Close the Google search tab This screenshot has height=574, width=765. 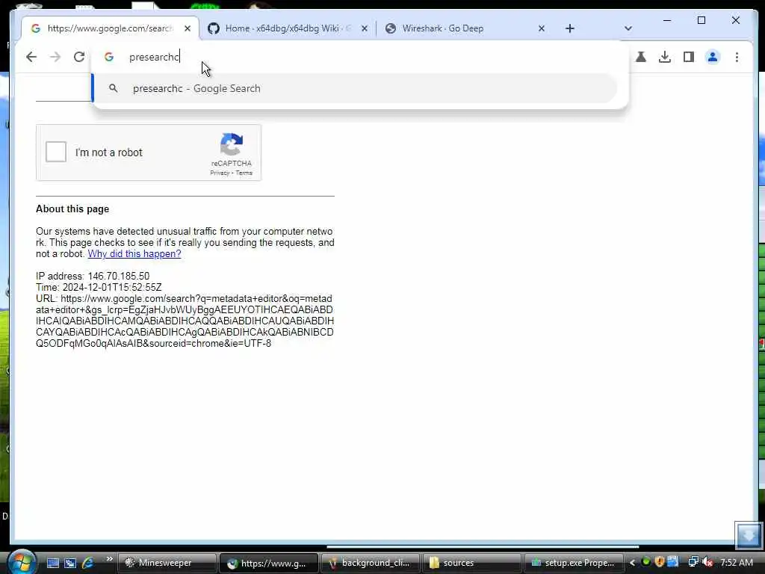click(x=188, y=28)
